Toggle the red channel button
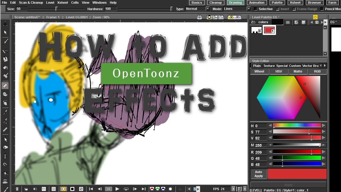This screenshot has width=341, height=192. [152, 189]
